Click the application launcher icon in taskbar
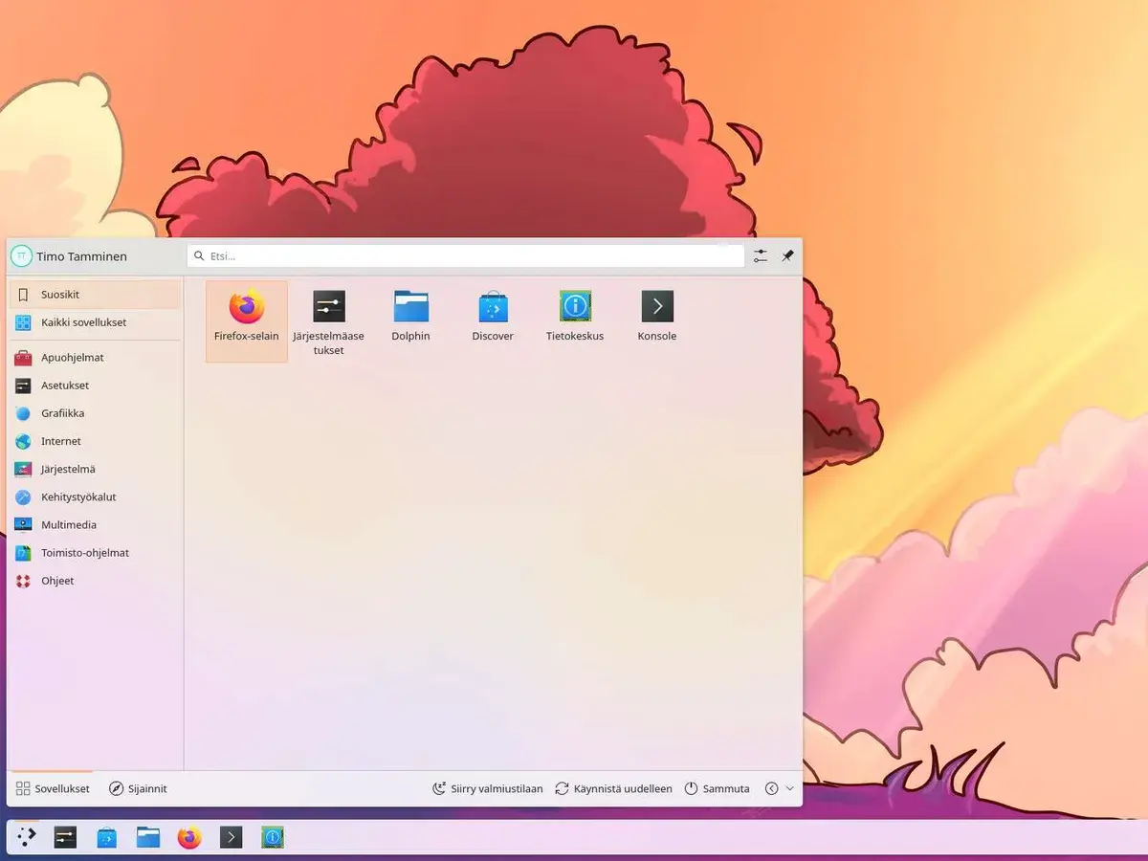Image resolution: width=1148 pixels, height=861 pixels. pos(27,838)
